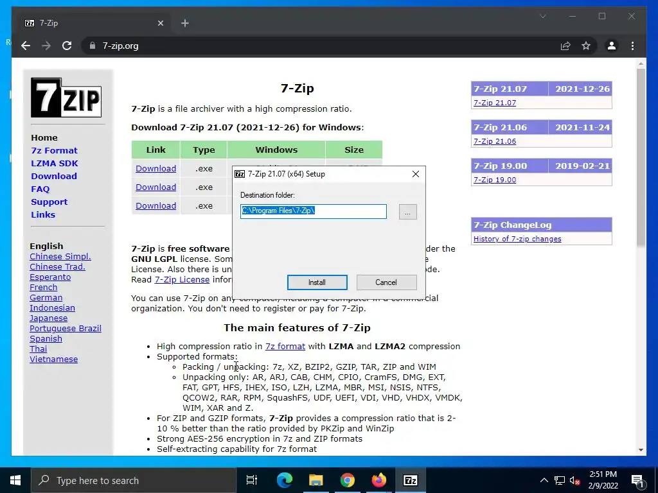Focus the Destination folder path field
This screenshot has height=493, width=658.
tap(313, 211)
